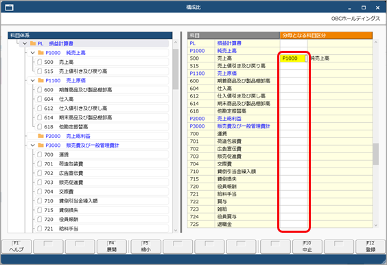
Task: Click document icon for 500 売上高 in tree
Action: (39, 62)
